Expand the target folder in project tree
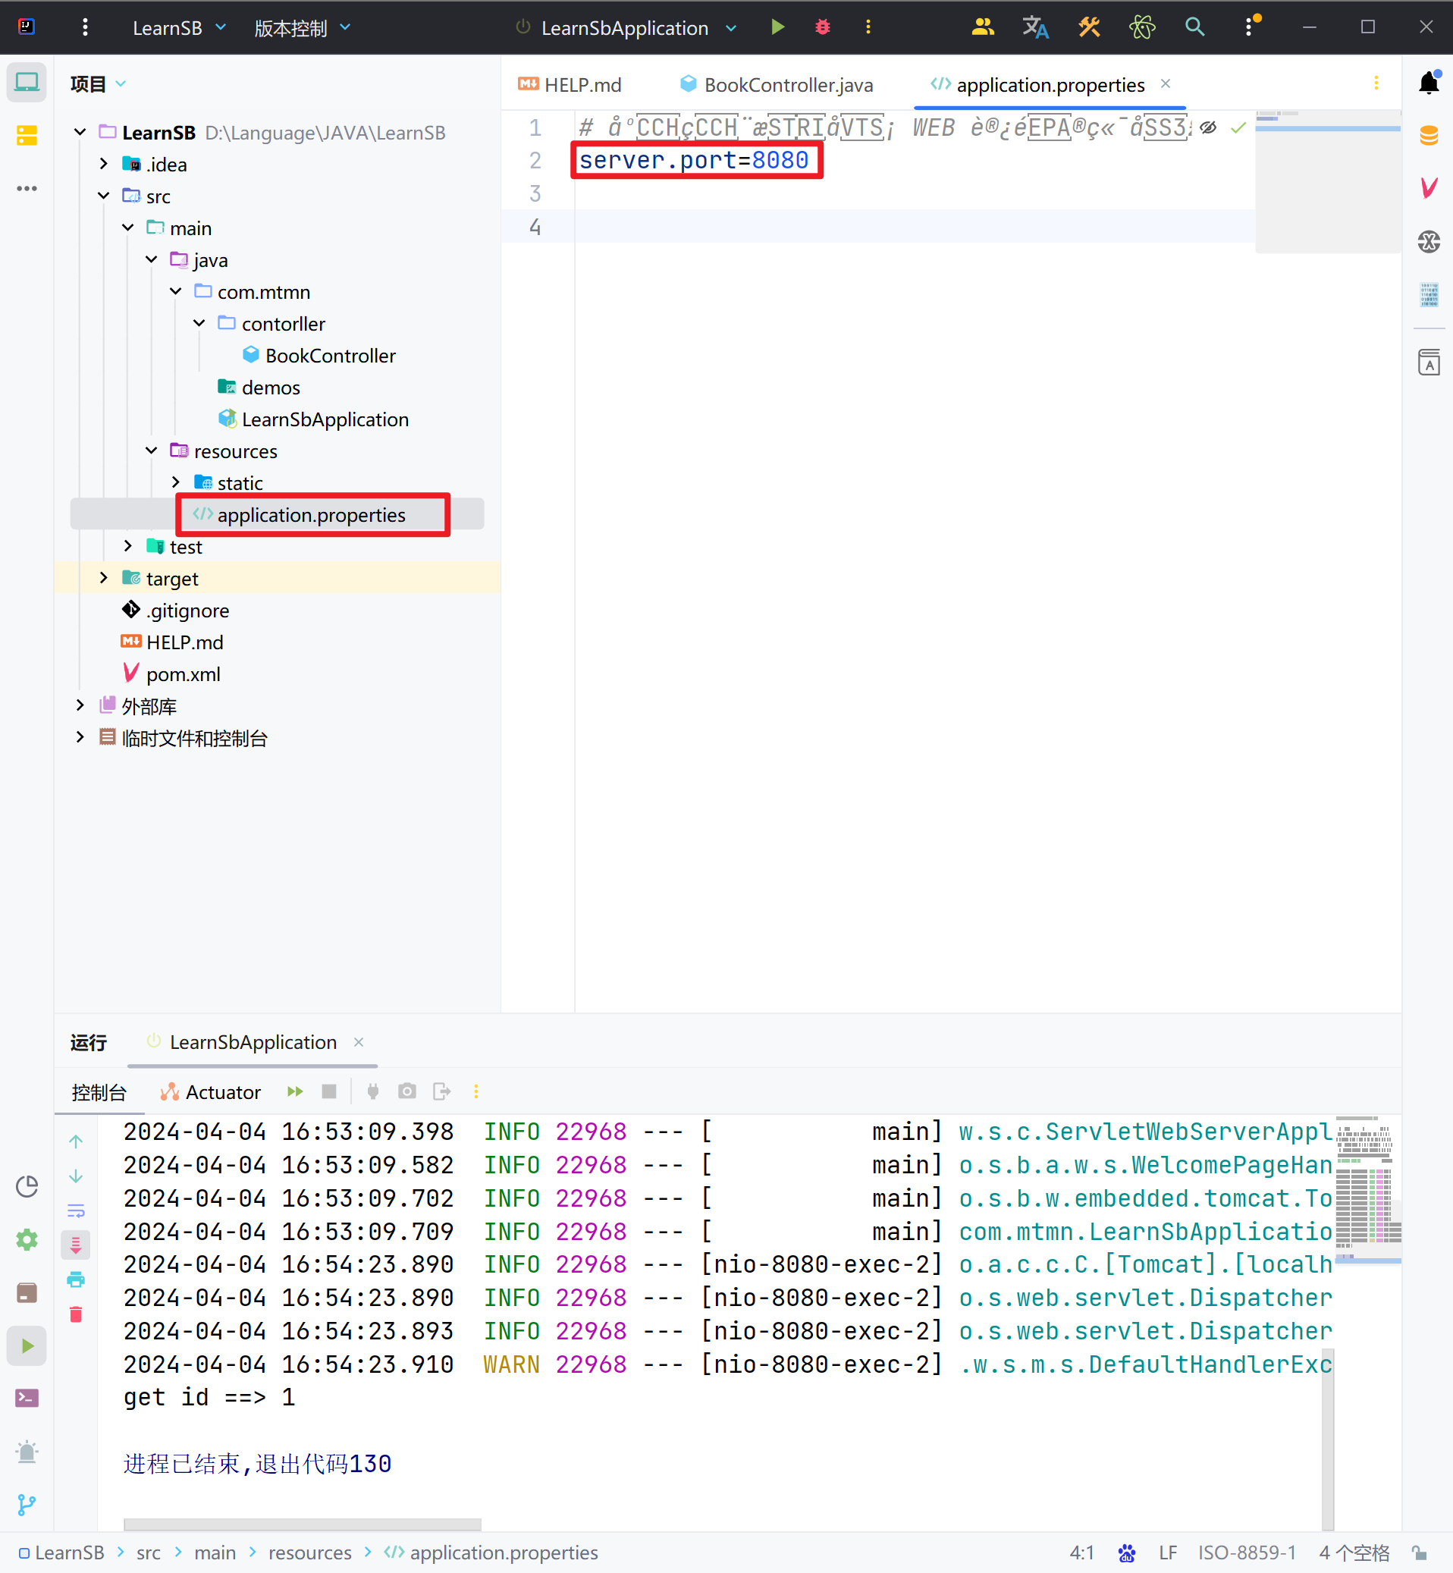The image size is (1453, 1573). coord(104,578)
